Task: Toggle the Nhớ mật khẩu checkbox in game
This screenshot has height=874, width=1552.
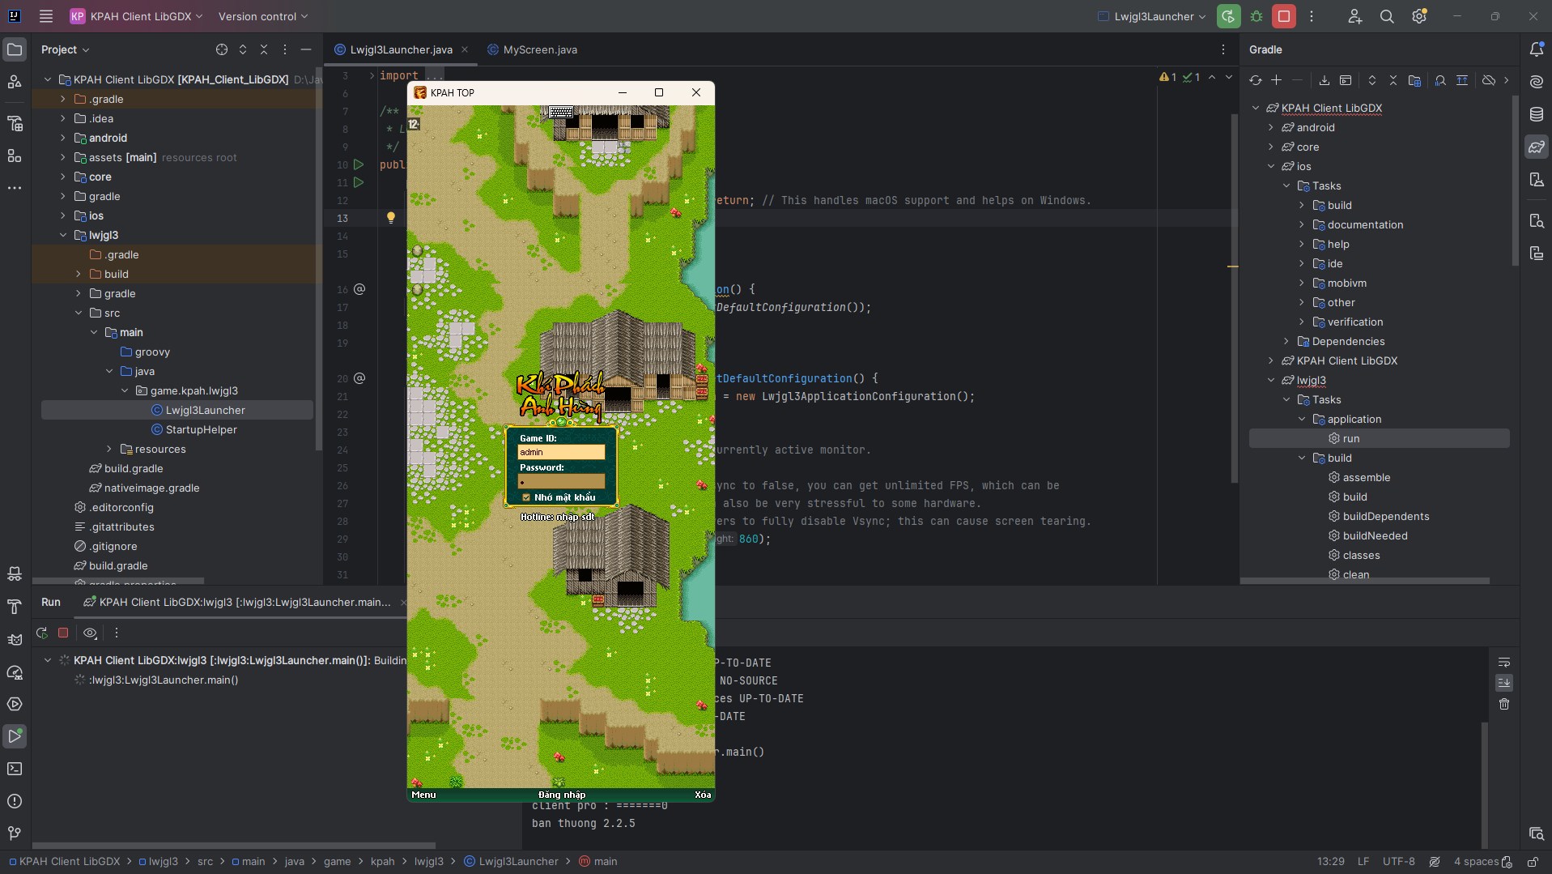Action: (x=526, y=497)
